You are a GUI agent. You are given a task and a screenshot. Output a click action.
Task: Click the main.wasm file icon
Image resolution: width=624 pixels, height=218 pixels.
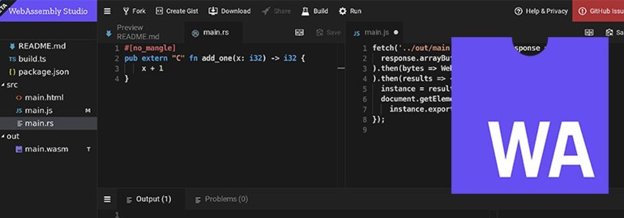click(19, 149)
